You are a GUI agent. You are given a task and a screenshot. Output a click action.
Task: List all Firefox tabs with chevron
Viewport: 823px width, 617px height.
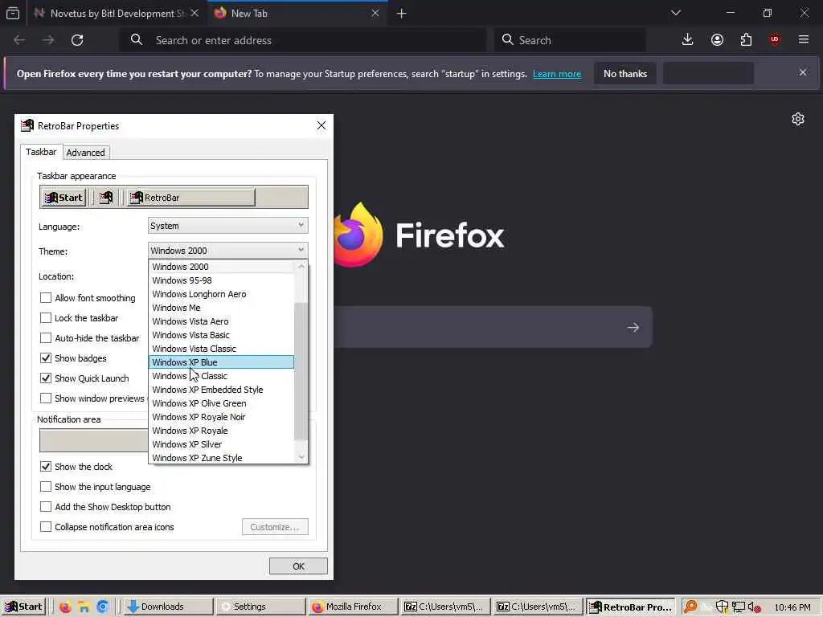[676, 13]
